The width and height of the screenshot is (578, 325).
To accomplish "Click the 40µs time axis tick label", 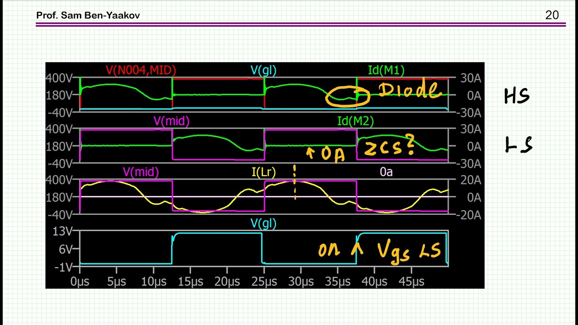I will tap(374, 282).
